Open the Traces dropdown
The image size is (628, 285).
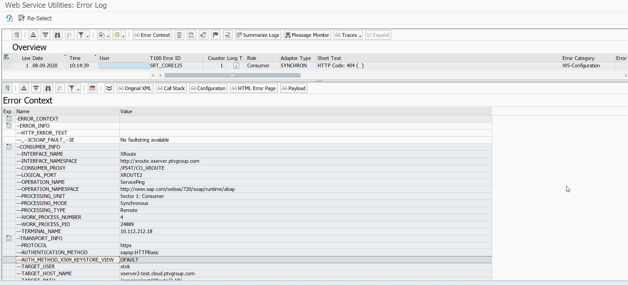click(x=348, y=35)
